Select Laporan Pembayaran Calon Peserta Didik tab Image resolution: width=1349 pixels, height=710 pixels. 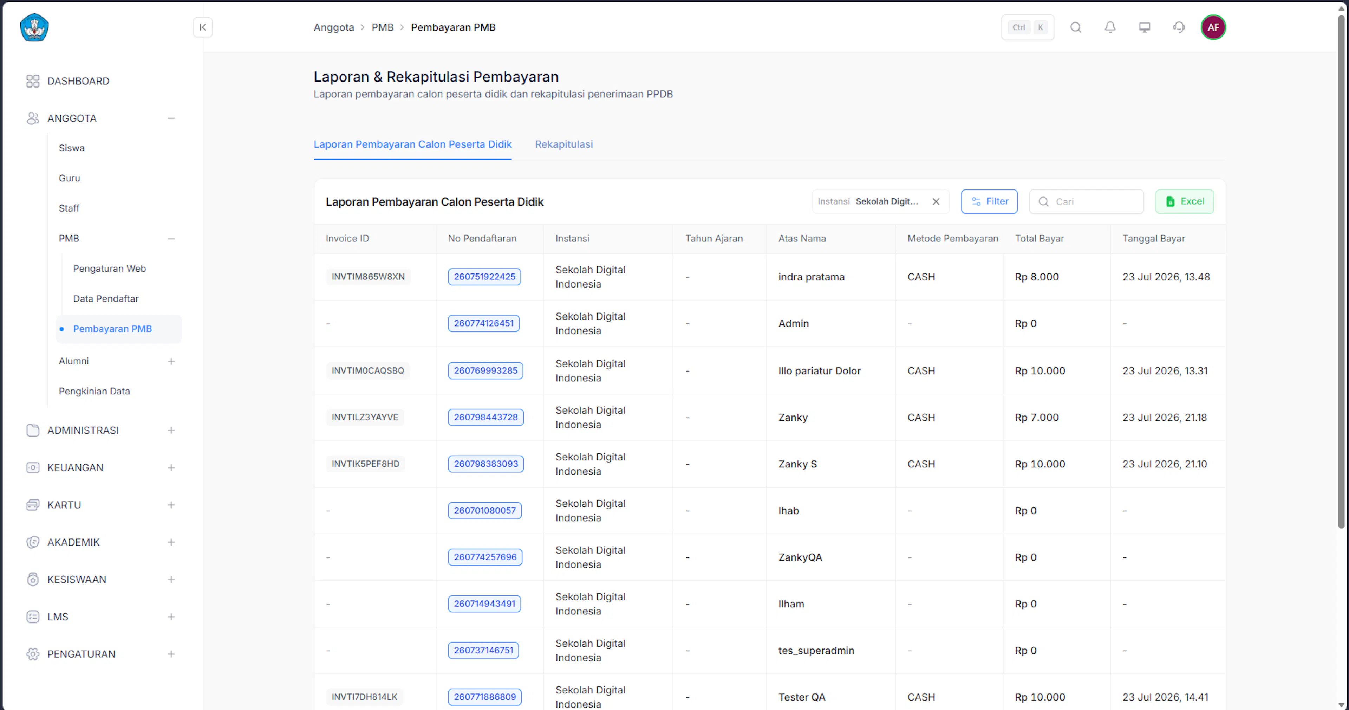(x=413, y=144)
